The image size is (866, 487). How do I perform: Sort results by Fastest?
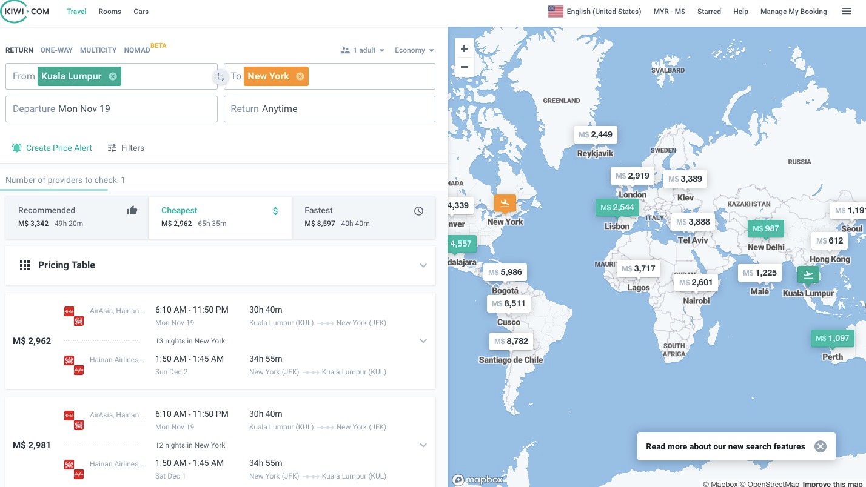point(364,217)
